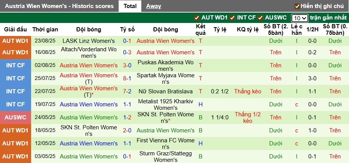Toggle the 'Hiển thị ghi chú' checkbox

(297, 6)
